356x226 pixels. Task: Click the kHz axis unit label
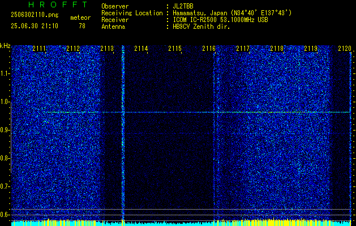pyautogui.click(x=5, y=46)
